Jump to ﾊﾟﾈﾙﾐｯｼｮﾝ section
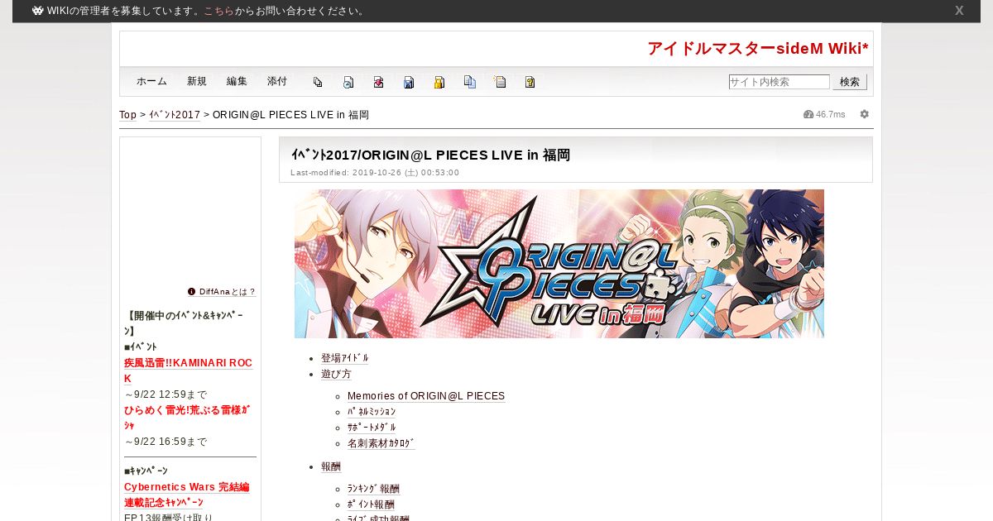The height and width of the screenshot is (521, 993). [x=372, y=412]
